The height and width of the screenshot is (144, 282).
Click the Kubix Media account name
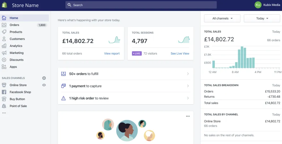point(272,5)
